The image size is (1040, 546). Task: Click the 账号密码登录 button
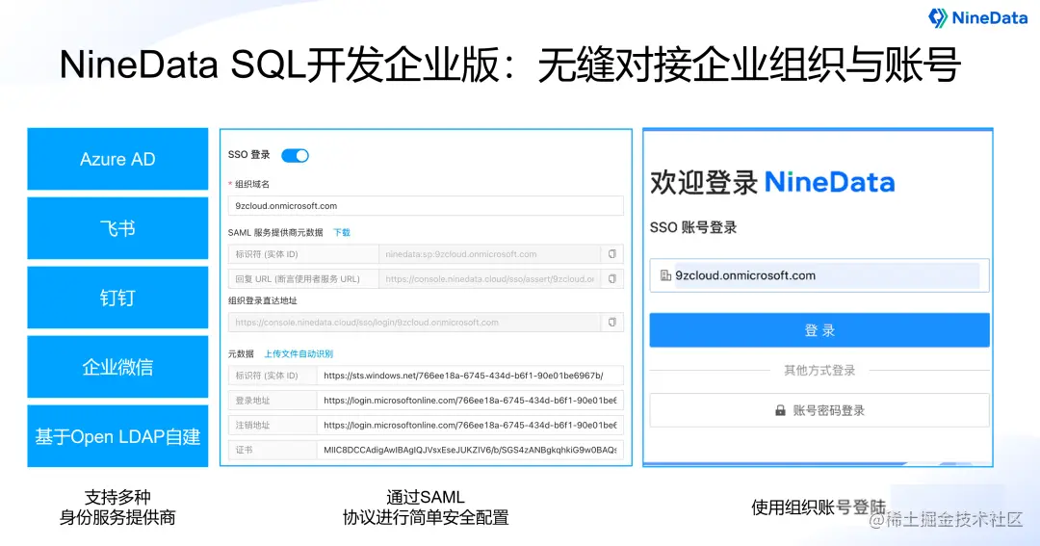pyautogui.click(x=819, y=410)
